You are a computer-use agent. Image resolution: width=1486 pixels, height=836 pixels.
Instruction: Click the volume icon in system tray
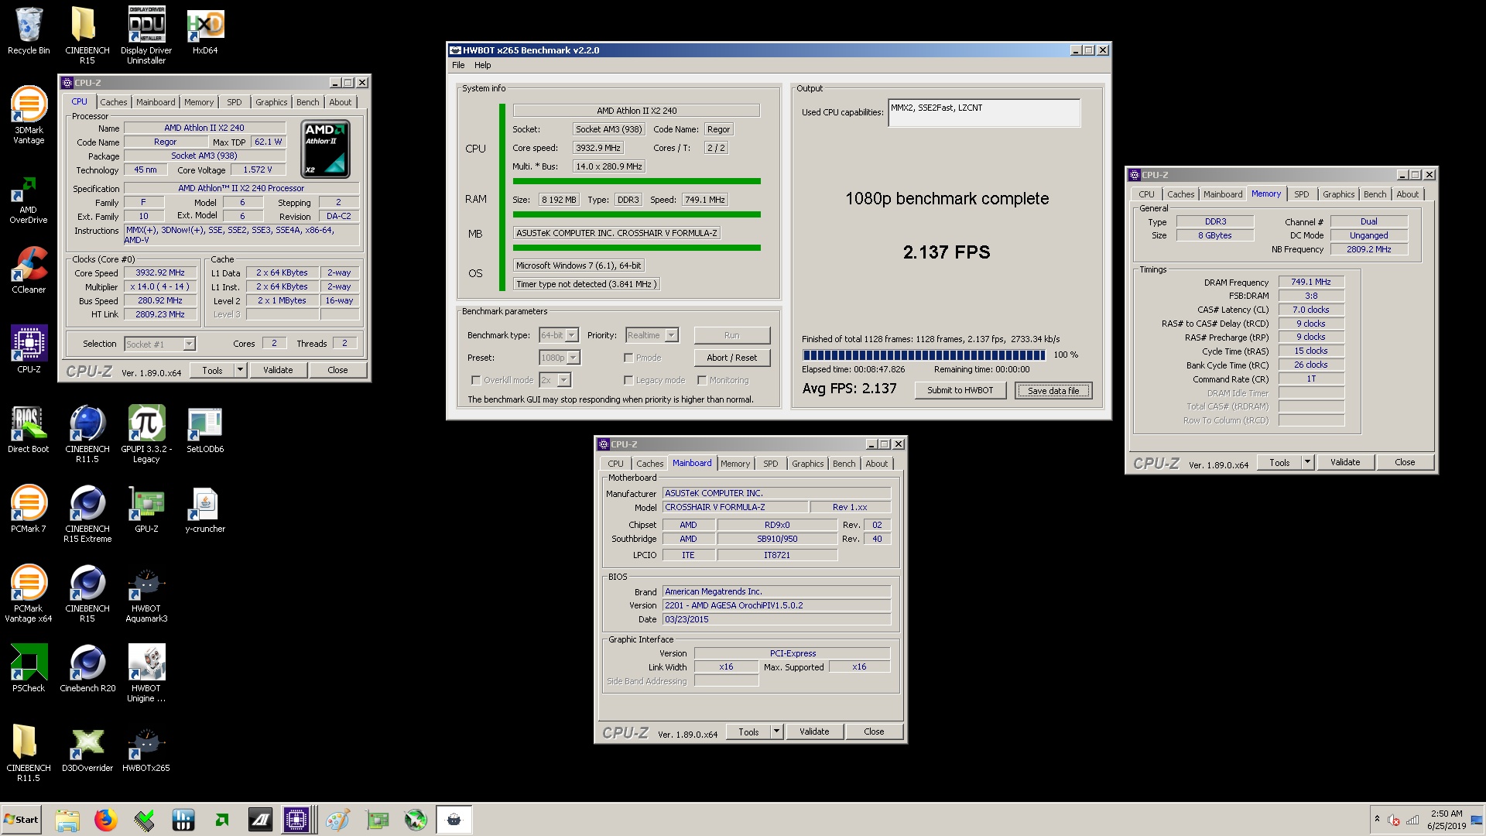(x=1394, y=820)
